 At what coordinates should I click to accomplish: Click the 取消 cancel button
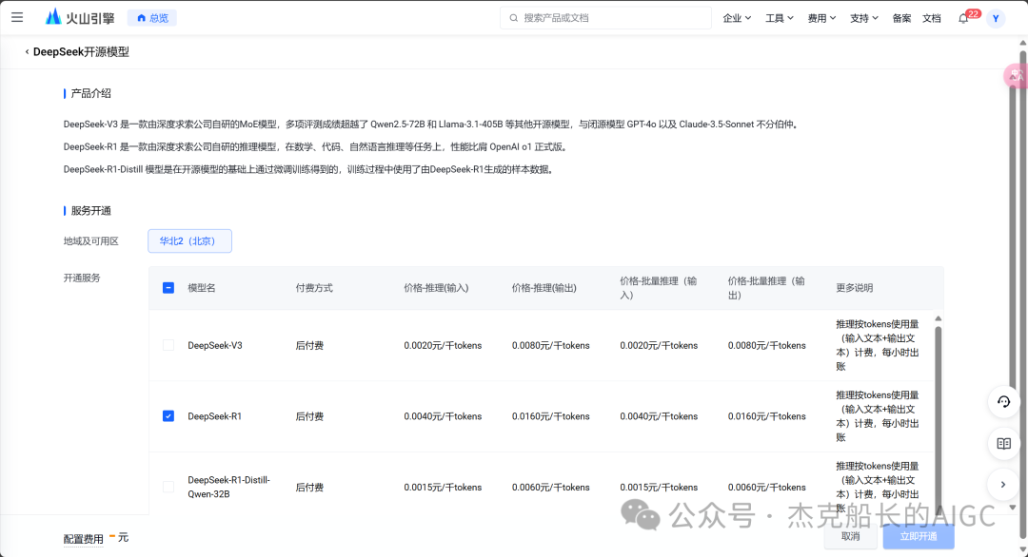[850, 536]
